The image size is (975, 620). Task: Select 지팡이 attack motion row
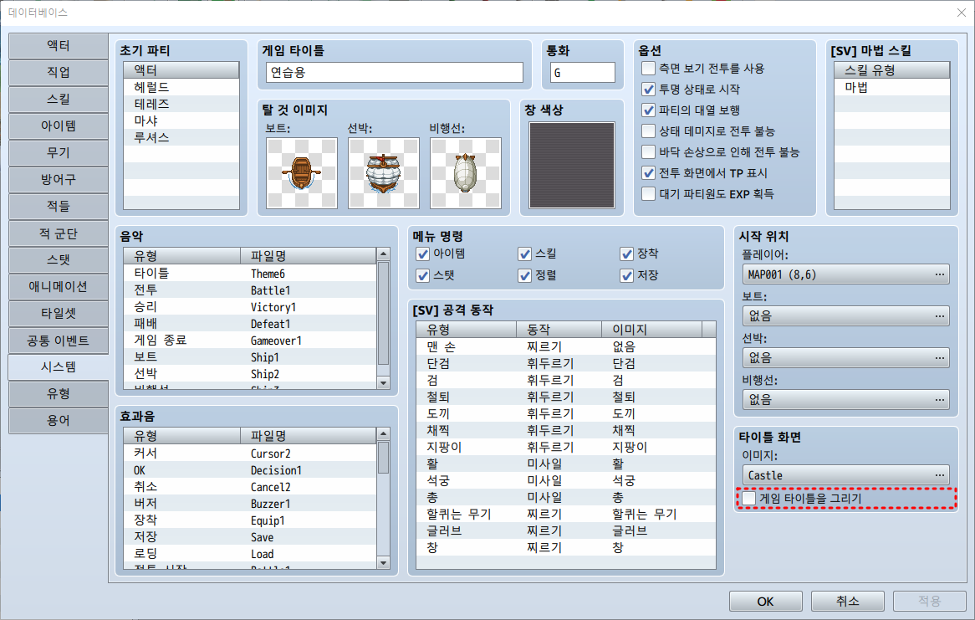(x=566, y=447)
